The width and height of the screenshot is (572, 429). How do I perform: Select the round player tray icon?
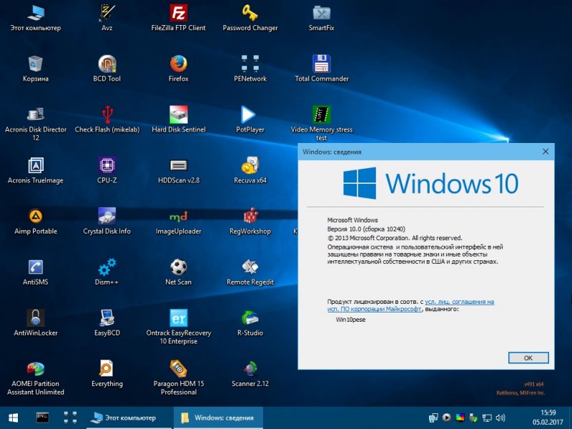click(446, 418)
